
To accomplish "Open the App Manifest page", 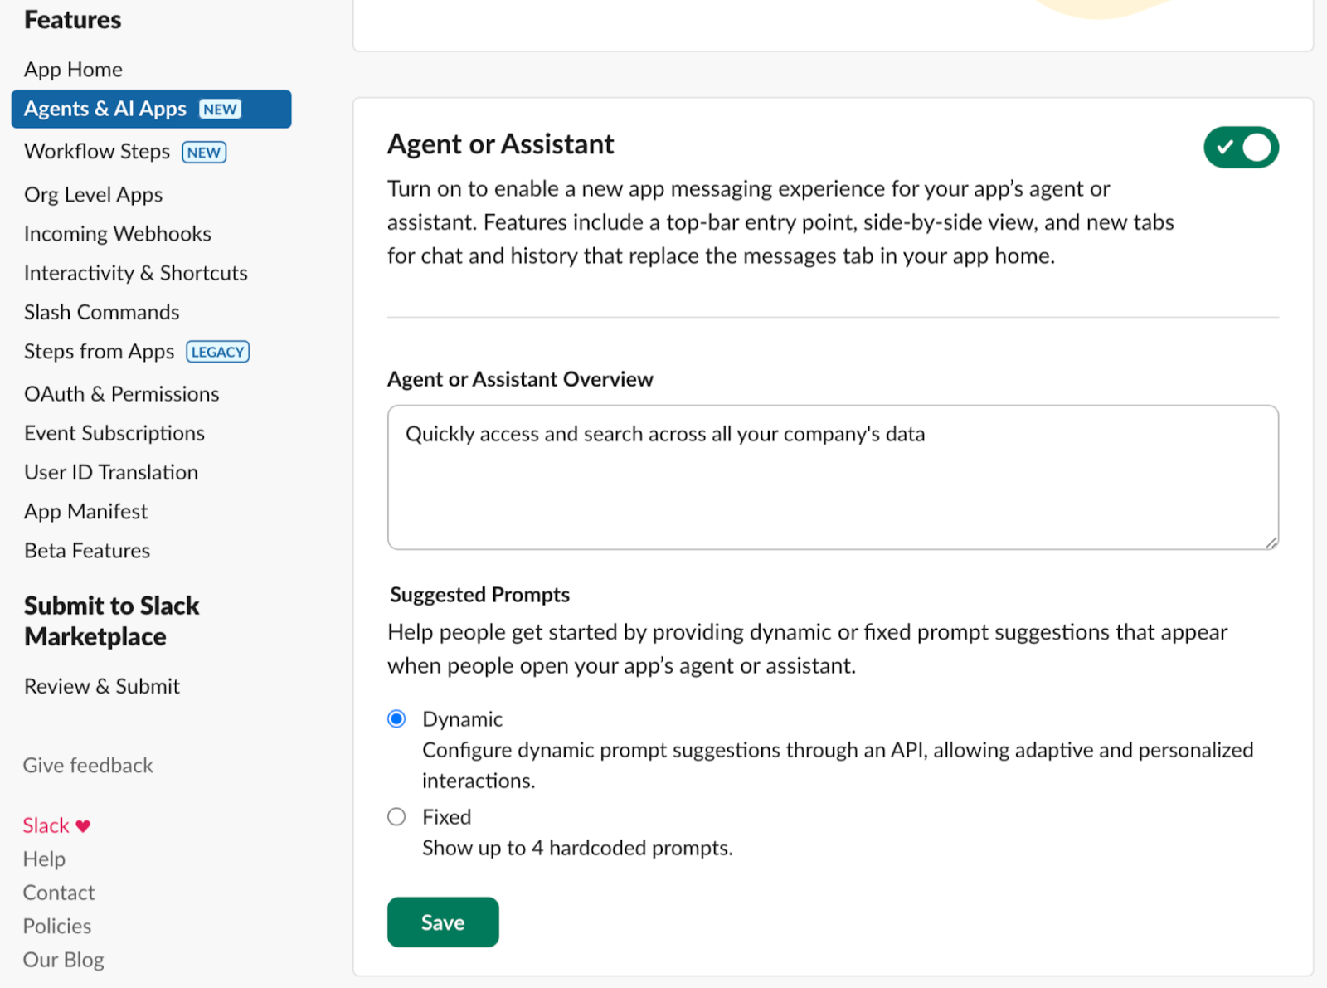I will pyautogui.click(x=85, y=512).
